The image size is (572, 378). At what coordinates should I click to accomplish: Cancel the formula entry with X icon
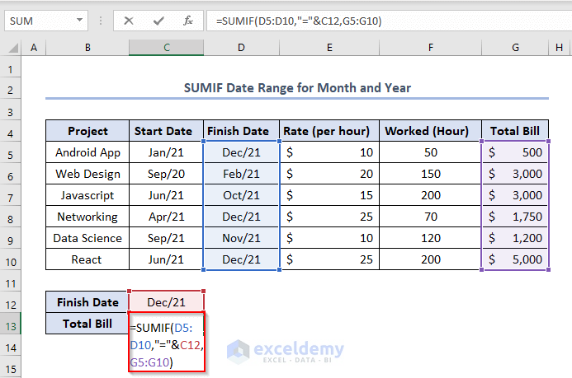coord(129,21)
